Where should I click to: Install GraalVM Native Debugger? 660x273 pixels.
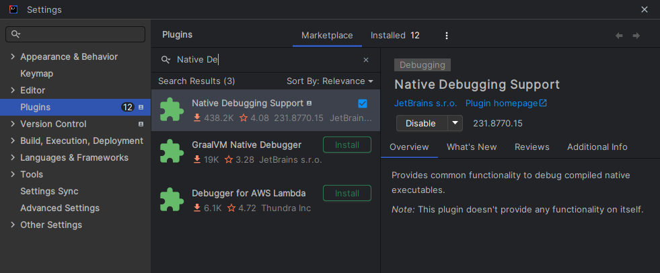point(347,145)
